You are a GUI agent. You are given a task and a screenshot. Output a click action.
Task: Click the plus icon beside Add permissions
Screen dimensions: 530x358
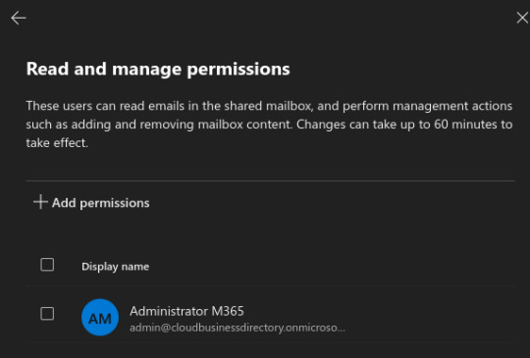(40, 202)
